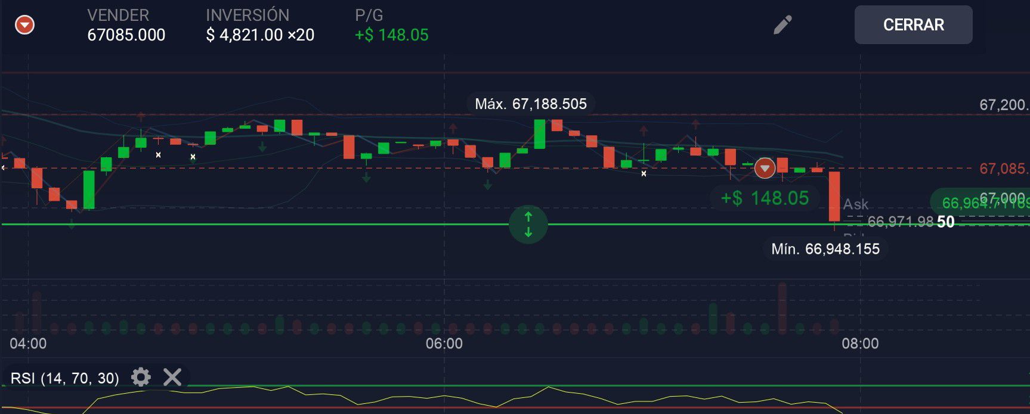Click the 67,085 entry level on price axis
Screen dimensions: 1030x414
(x=1003, y=169)
